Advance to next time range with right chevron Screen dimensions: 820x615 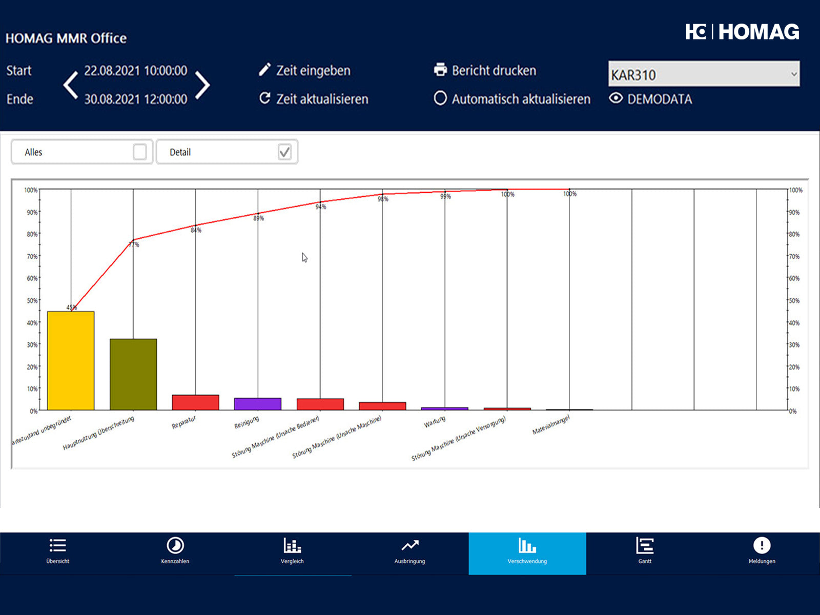(x=202, y=85)
